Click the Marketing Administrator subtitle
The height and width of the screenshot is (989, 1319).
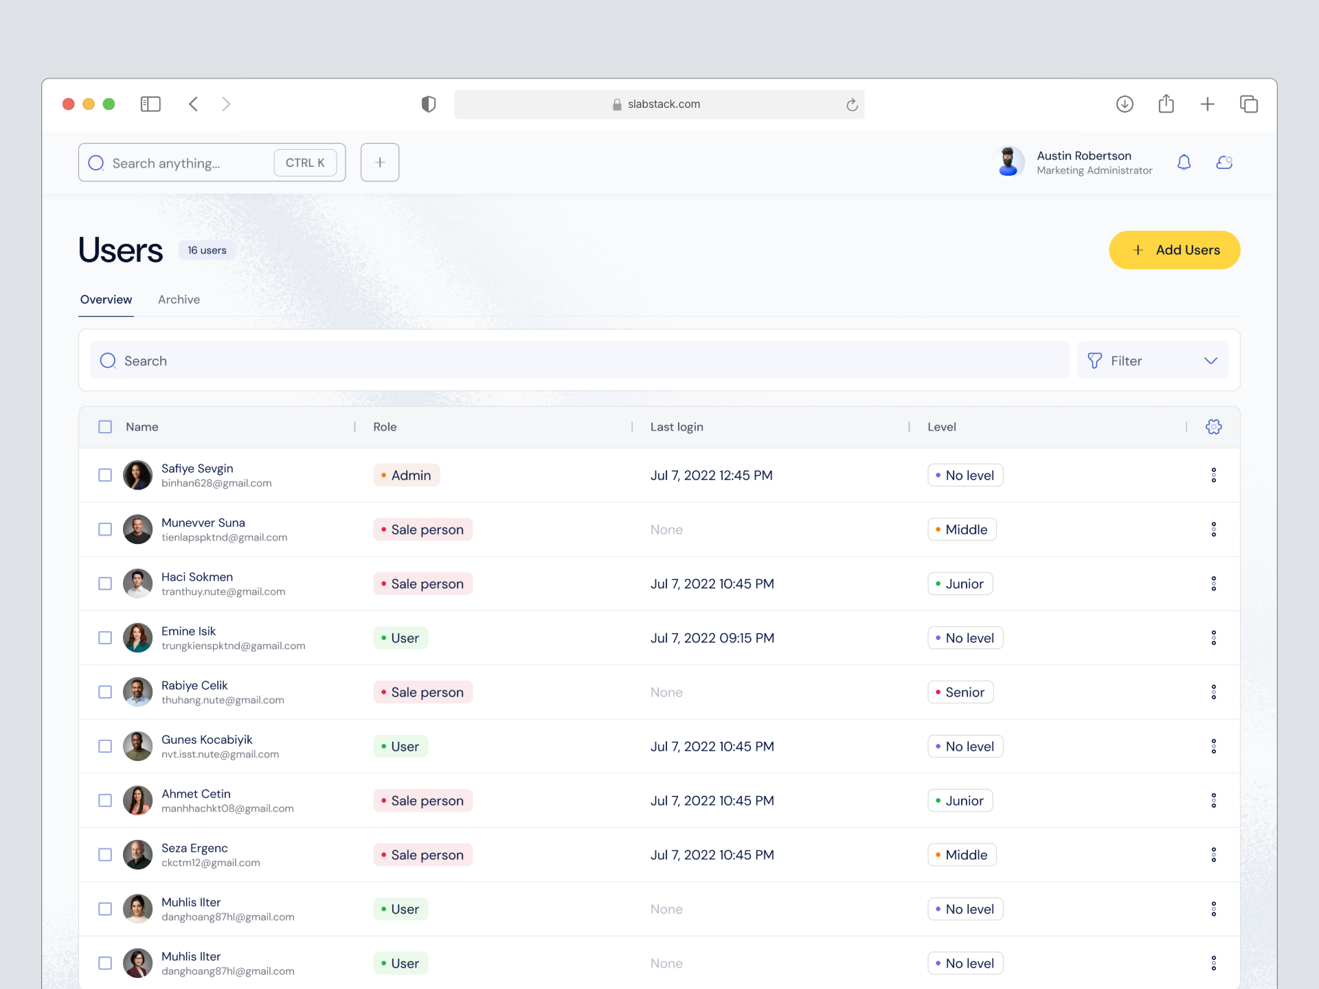click(1094, 171)
